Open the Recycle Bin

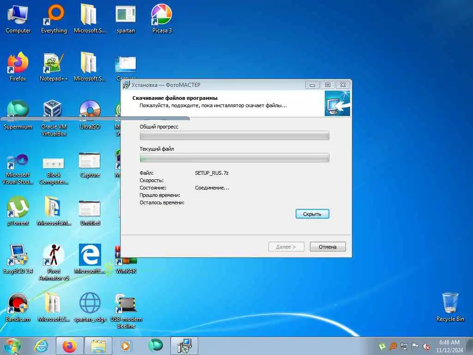click(x=450, y=307)
